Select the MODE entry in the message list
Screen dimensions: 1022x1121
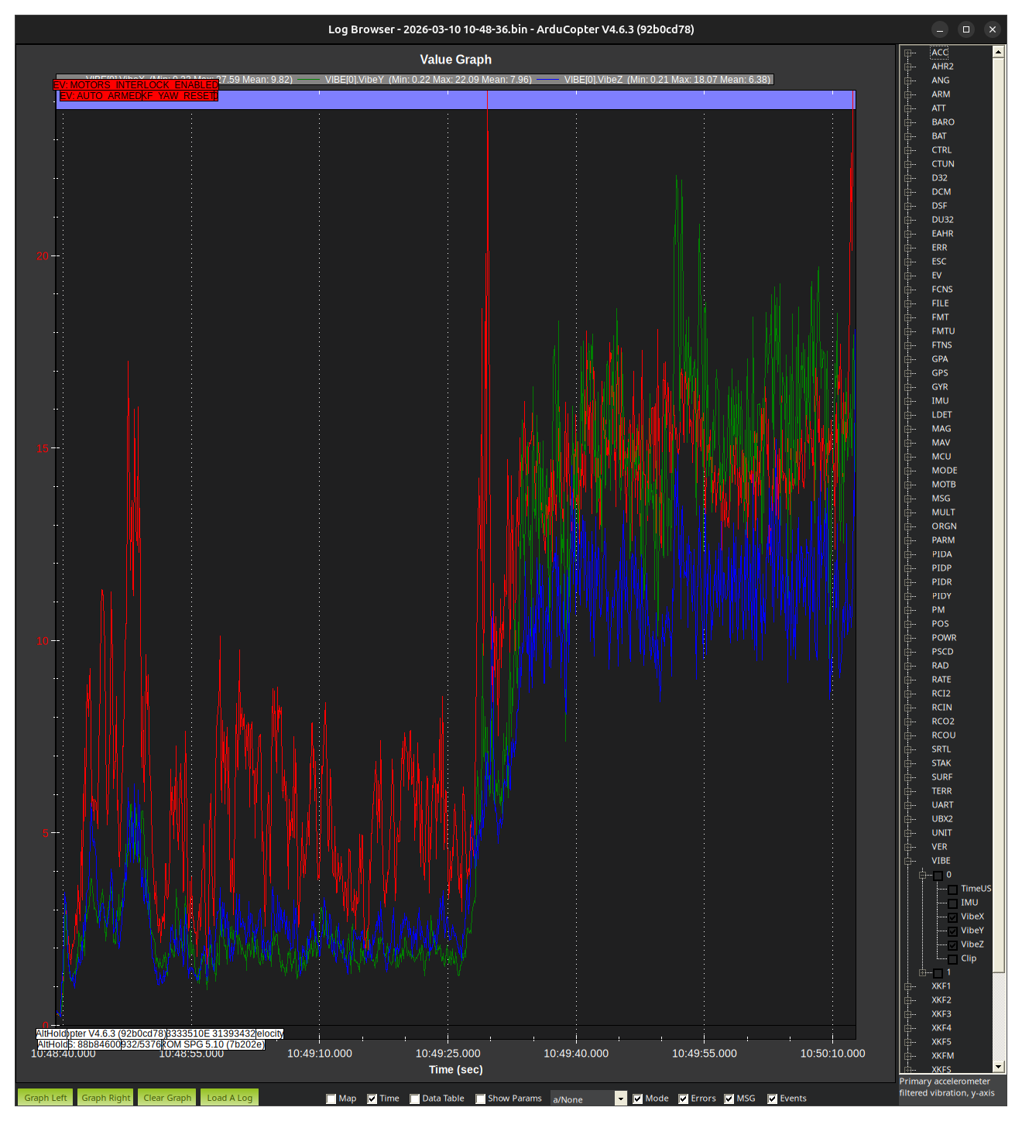tap(944, 471)
